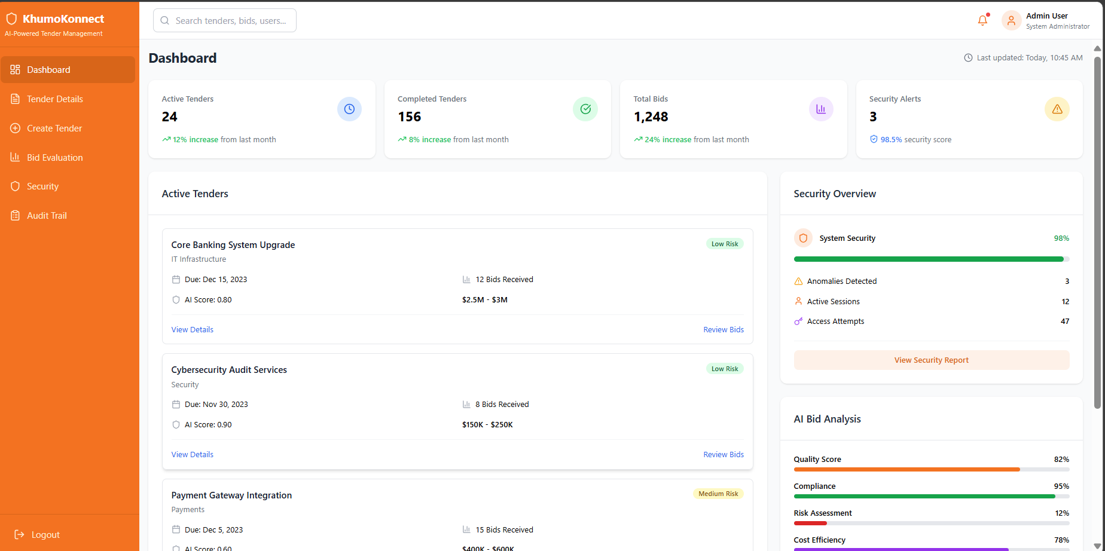Click the Due: Dec 5, 2023 text

pyautogui.click(x=213, y=529)
